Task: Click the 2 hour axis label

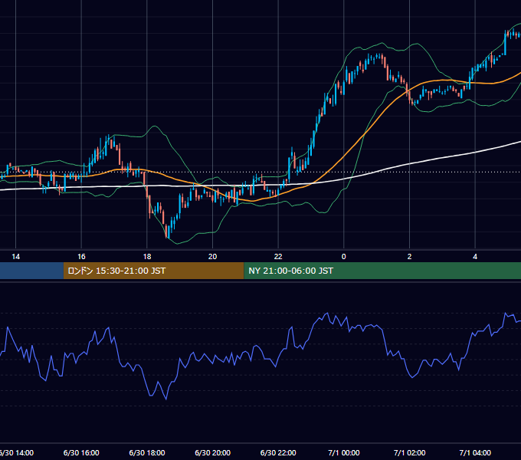Action: tap(409, 257)
